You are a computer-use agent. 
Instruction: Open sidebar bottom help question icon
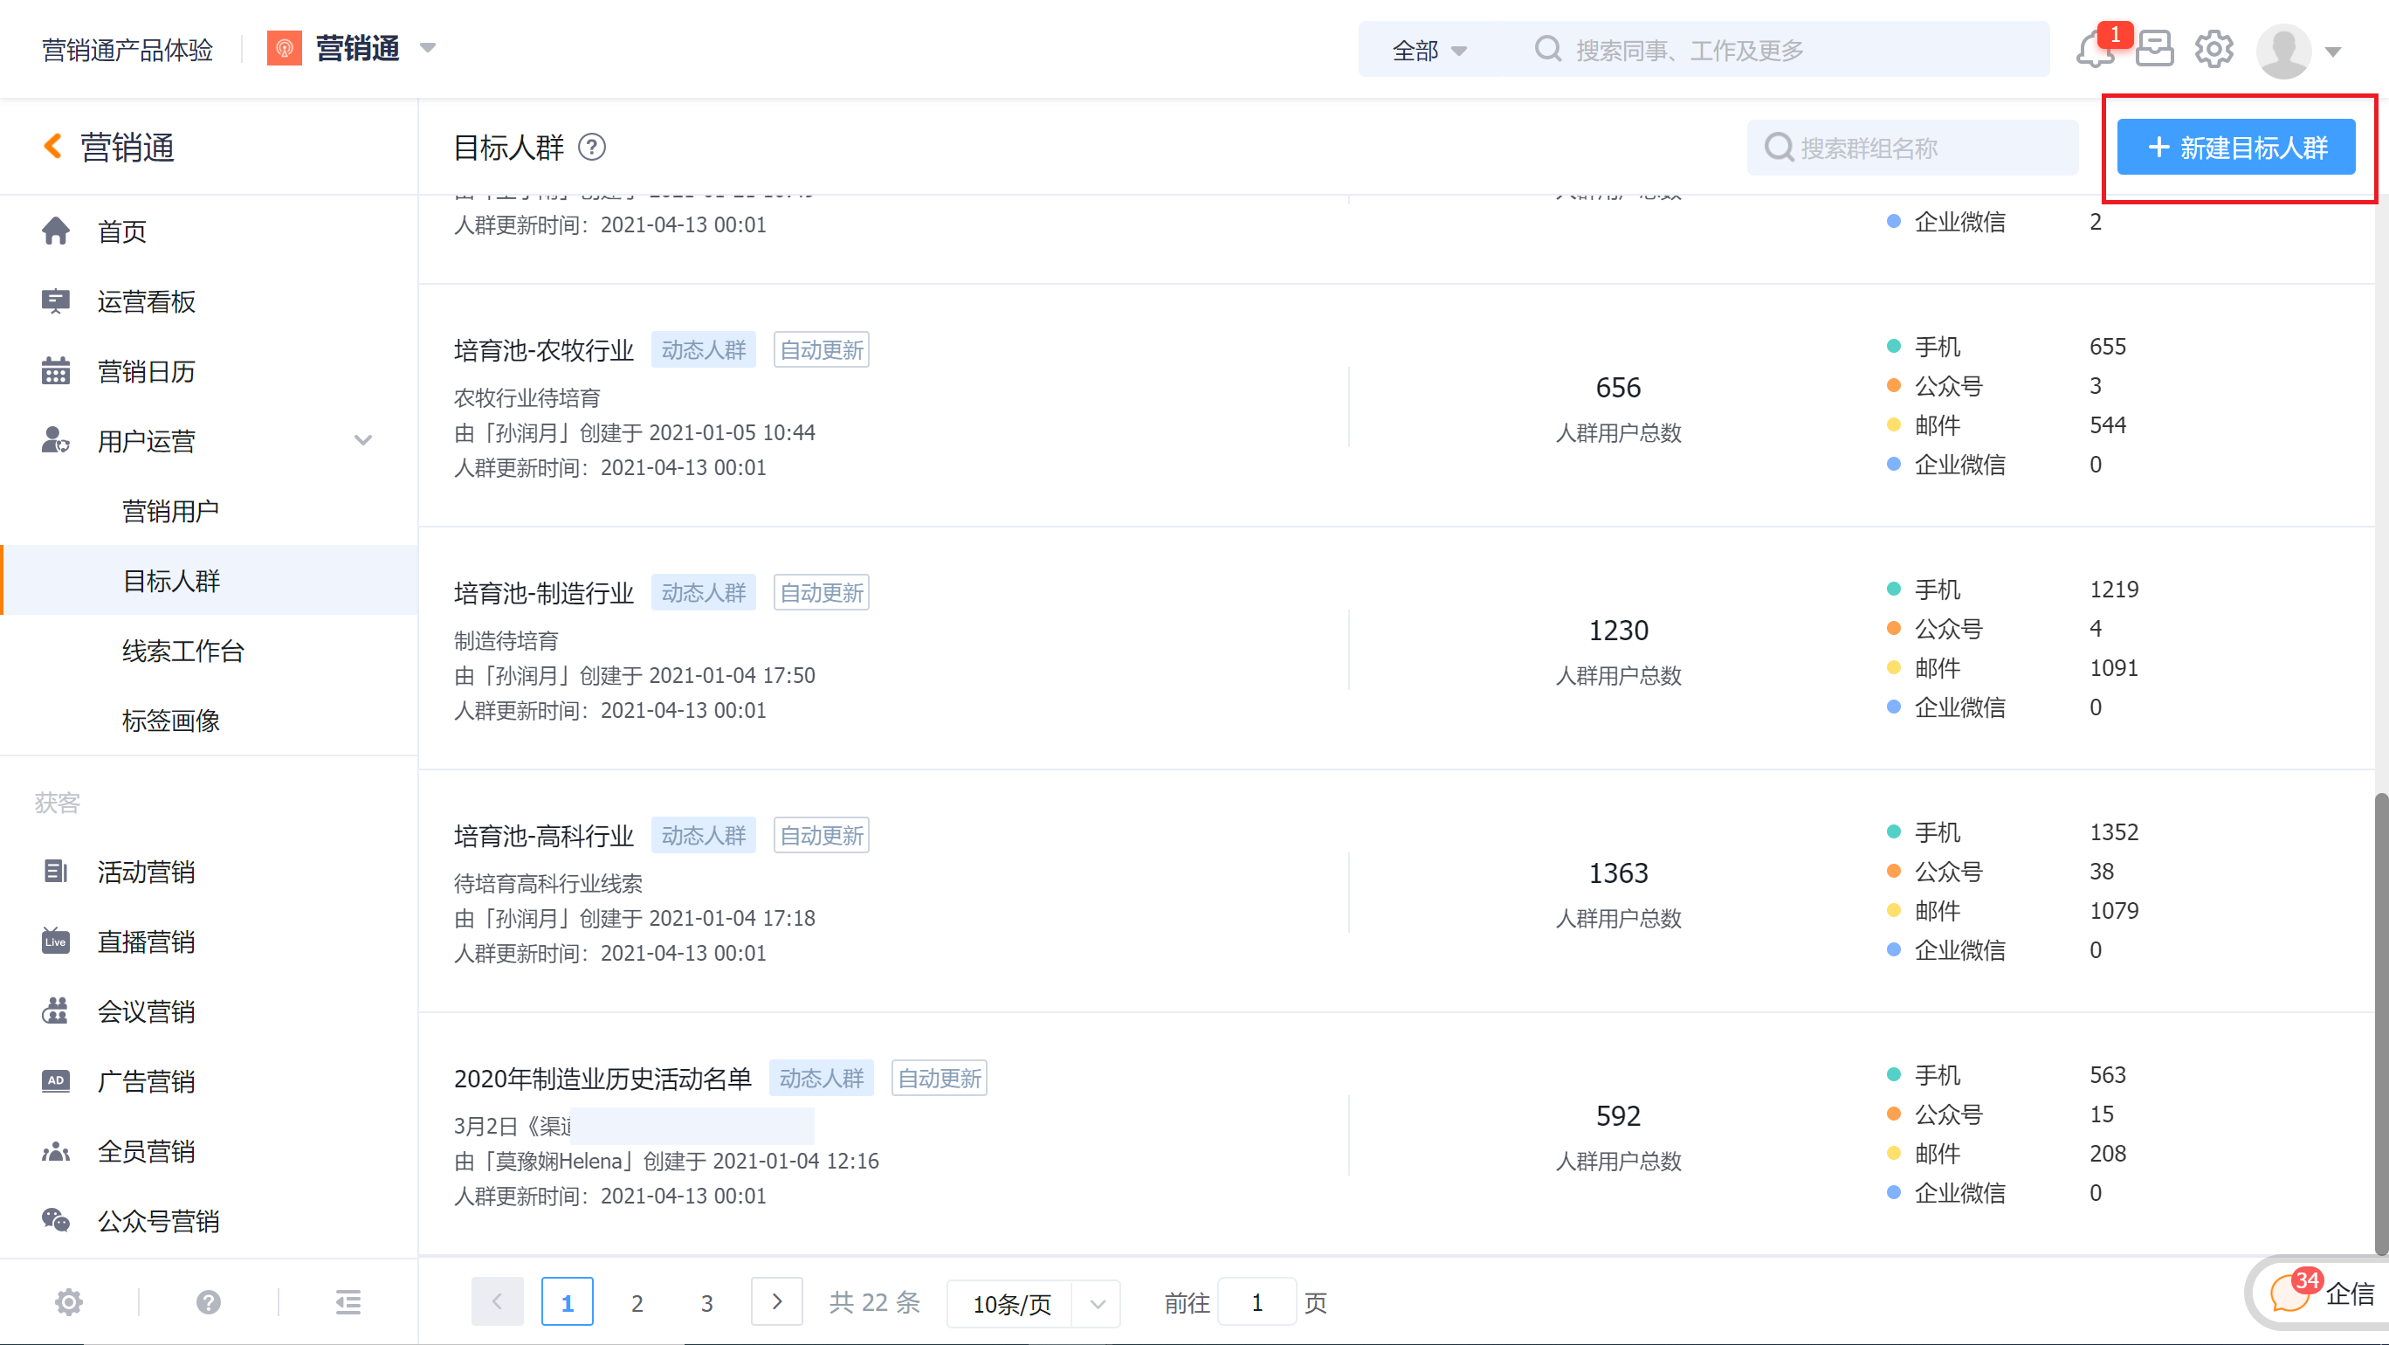[x=209, y=1302]
